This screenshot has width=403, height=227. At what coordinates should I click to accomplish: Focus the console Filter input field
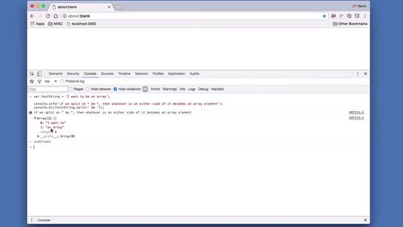tap(48, 89)
